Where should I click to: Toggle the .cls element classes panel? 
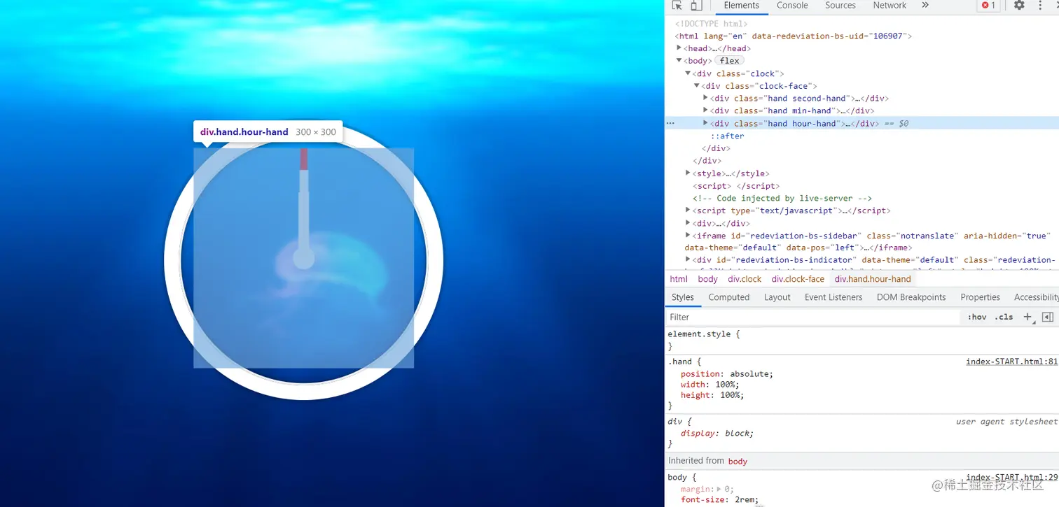[x=1005, y=317]
